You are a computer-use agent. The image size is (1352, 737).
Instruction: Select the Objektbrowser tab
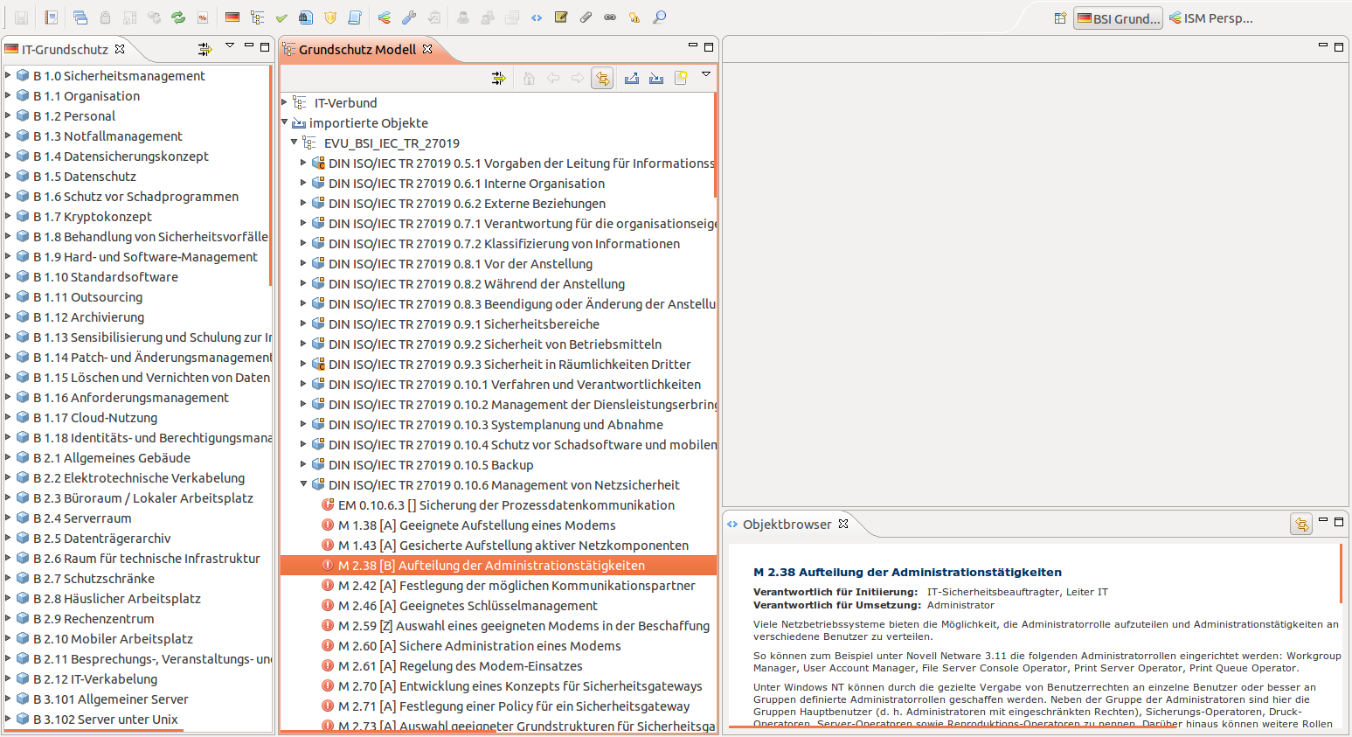(x=787, y=525)
